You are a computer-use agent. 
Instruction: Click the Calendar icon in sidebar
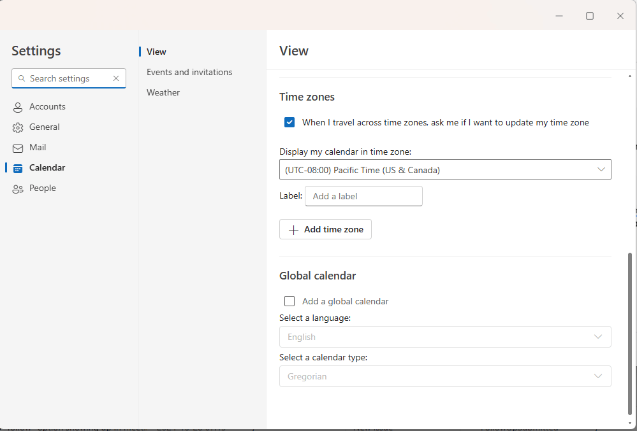(18, 168)
